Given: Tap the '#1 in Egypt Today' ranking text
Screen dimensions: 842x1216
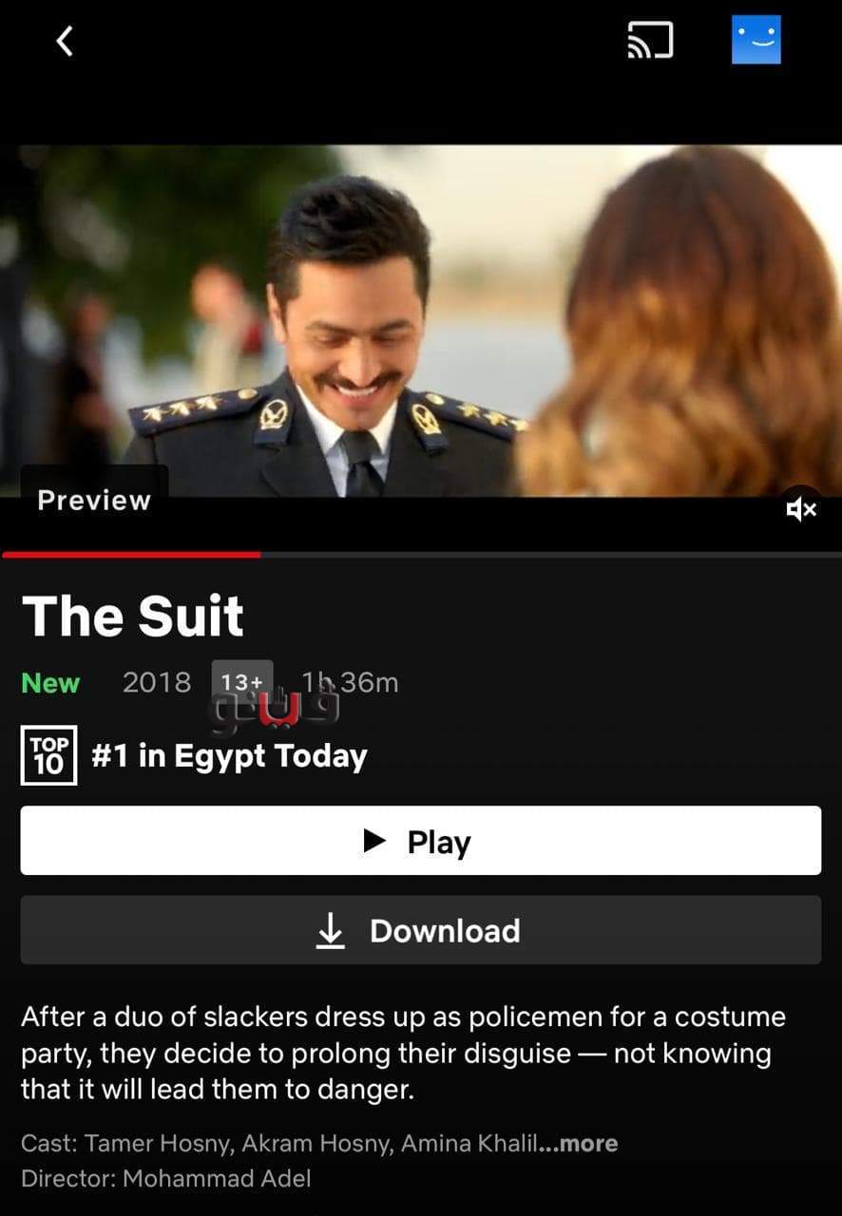Looking at the screenshot, I should pyautogui.click(x=229, y=756).
